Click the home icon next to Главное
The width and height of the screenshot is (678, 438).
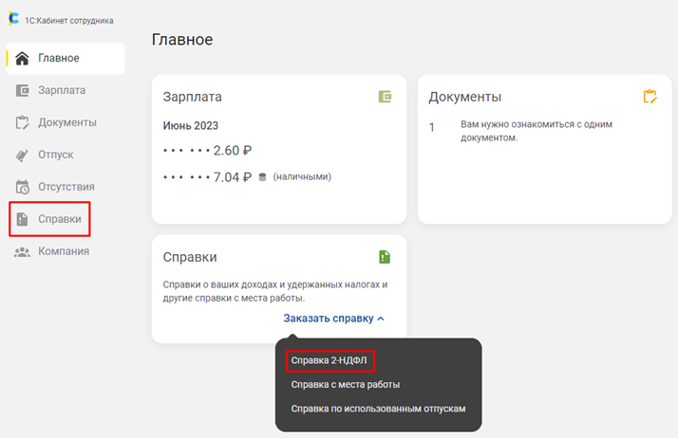tap(22, 58)
